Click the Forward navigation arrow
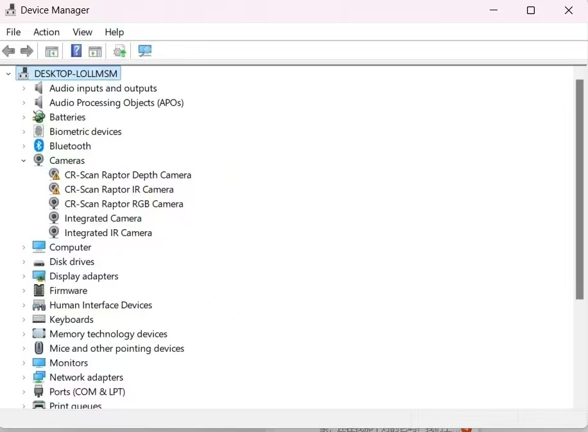588x432 pixels. [27, 51]
